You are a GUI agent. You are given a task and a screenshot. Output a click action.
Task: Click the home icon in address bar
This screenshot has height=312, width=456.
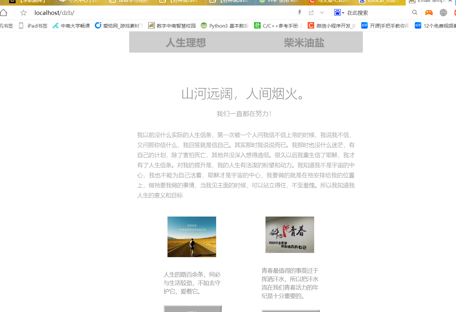point(4,13)
